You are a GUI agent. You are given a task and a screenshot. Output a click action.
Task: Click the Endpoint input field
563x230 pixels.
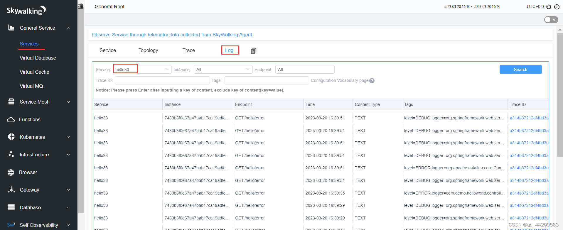(305, 69)
